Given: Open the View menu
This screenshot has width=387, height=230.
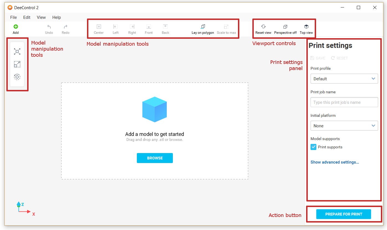Looking at the screenshot, I should 41,17.
